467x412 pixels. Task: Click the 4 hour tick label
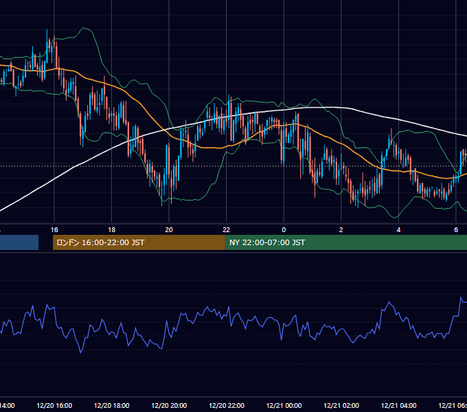pyautogui.click(x=398, y=230)
